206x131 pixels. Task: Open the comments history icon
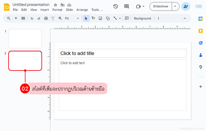[126, 6]
